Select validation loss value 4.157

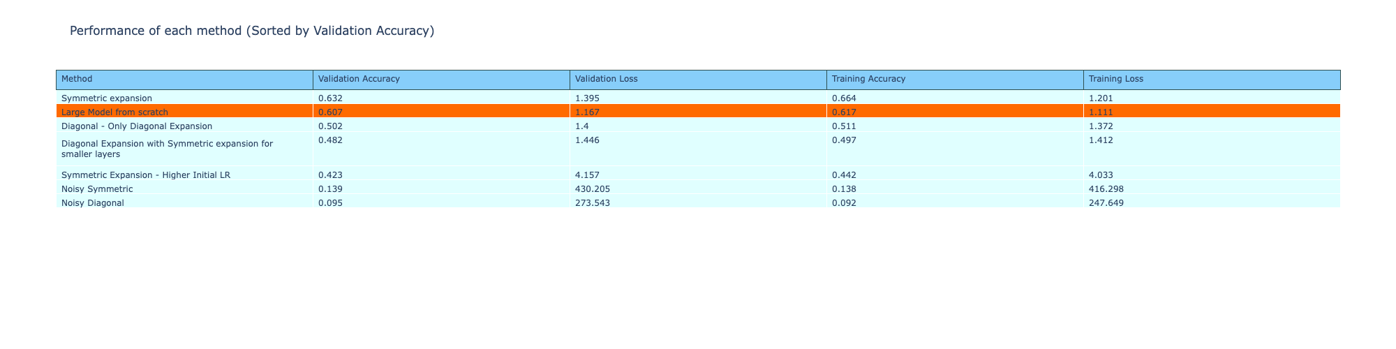[587, 175]
